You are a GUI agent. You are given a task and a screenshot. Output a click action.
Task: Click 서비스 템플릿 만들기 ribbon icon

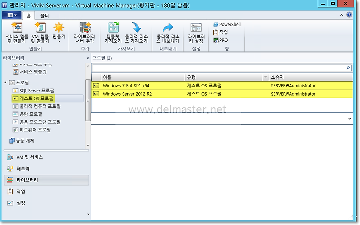pos(17,33)
